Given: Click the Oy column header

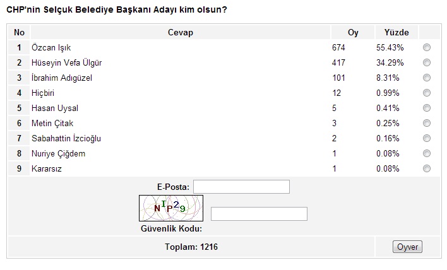Looking at the screenshot, I should click(x=353, y=32).
